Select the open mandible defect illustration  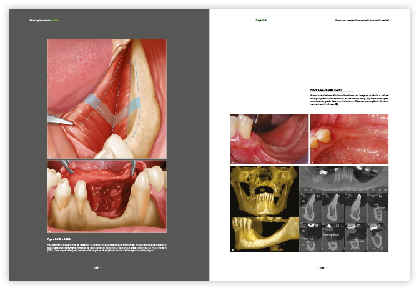107,196
